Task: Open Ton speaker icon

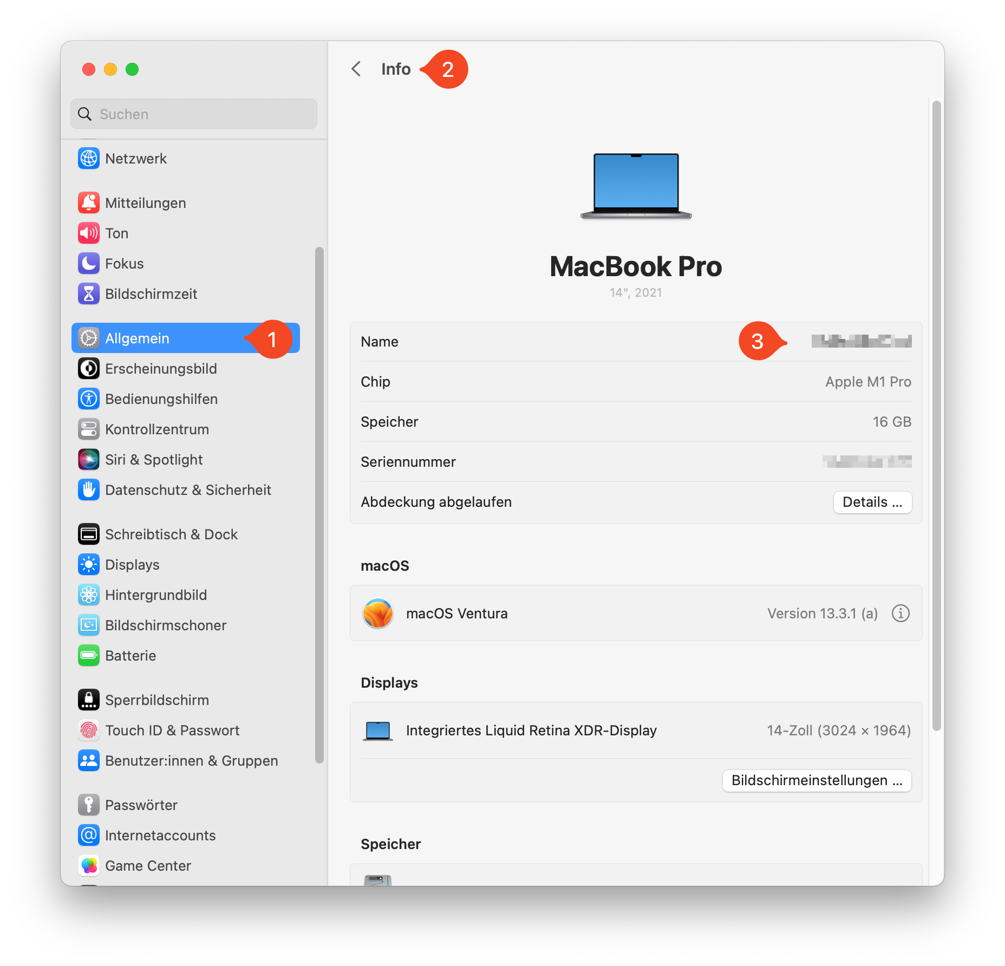Action: click(x=89, y=233)
